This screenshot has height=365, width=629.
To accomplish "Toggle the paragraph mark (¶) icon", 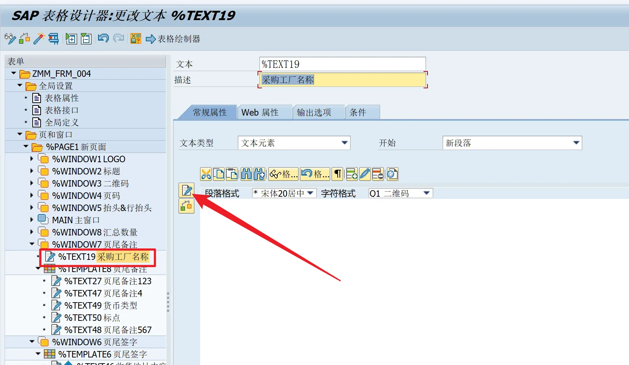I will pyautogui.click(x=338, y=174).
